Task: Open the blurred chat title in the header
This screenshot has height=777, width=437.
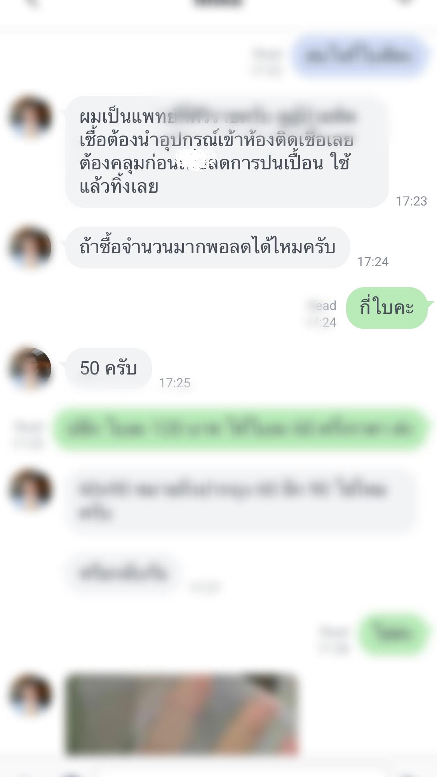Action: pyautogui.click(x=218, y=3)
